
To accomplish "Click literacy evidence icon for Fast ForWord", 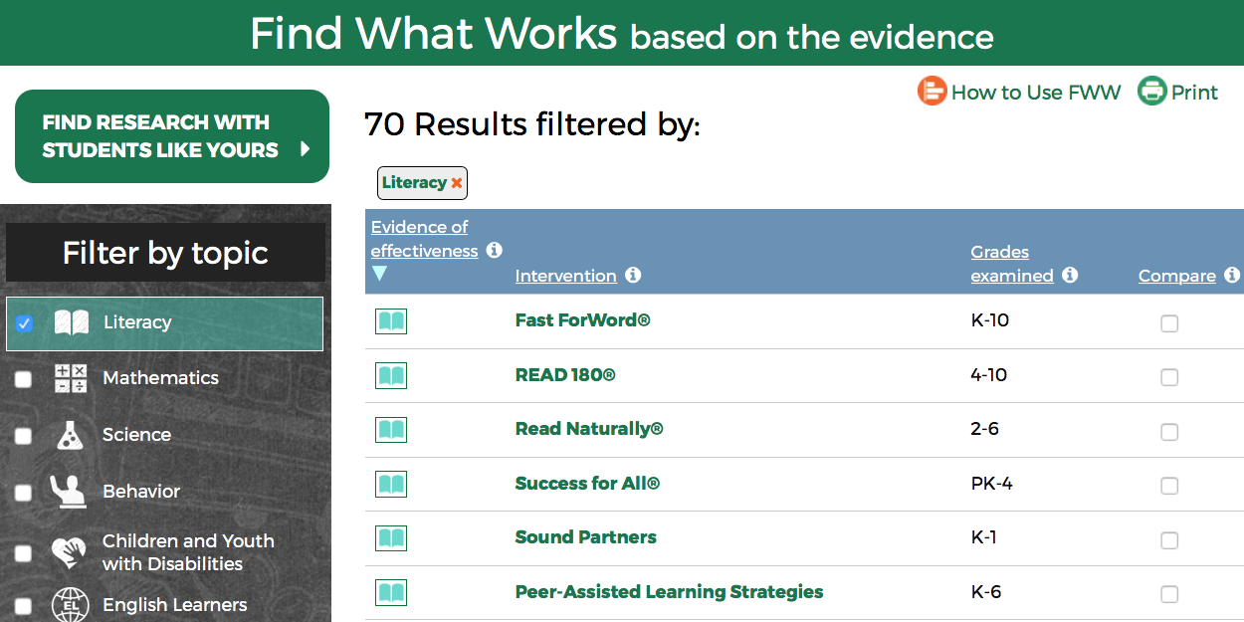I will tap(391, 321).
